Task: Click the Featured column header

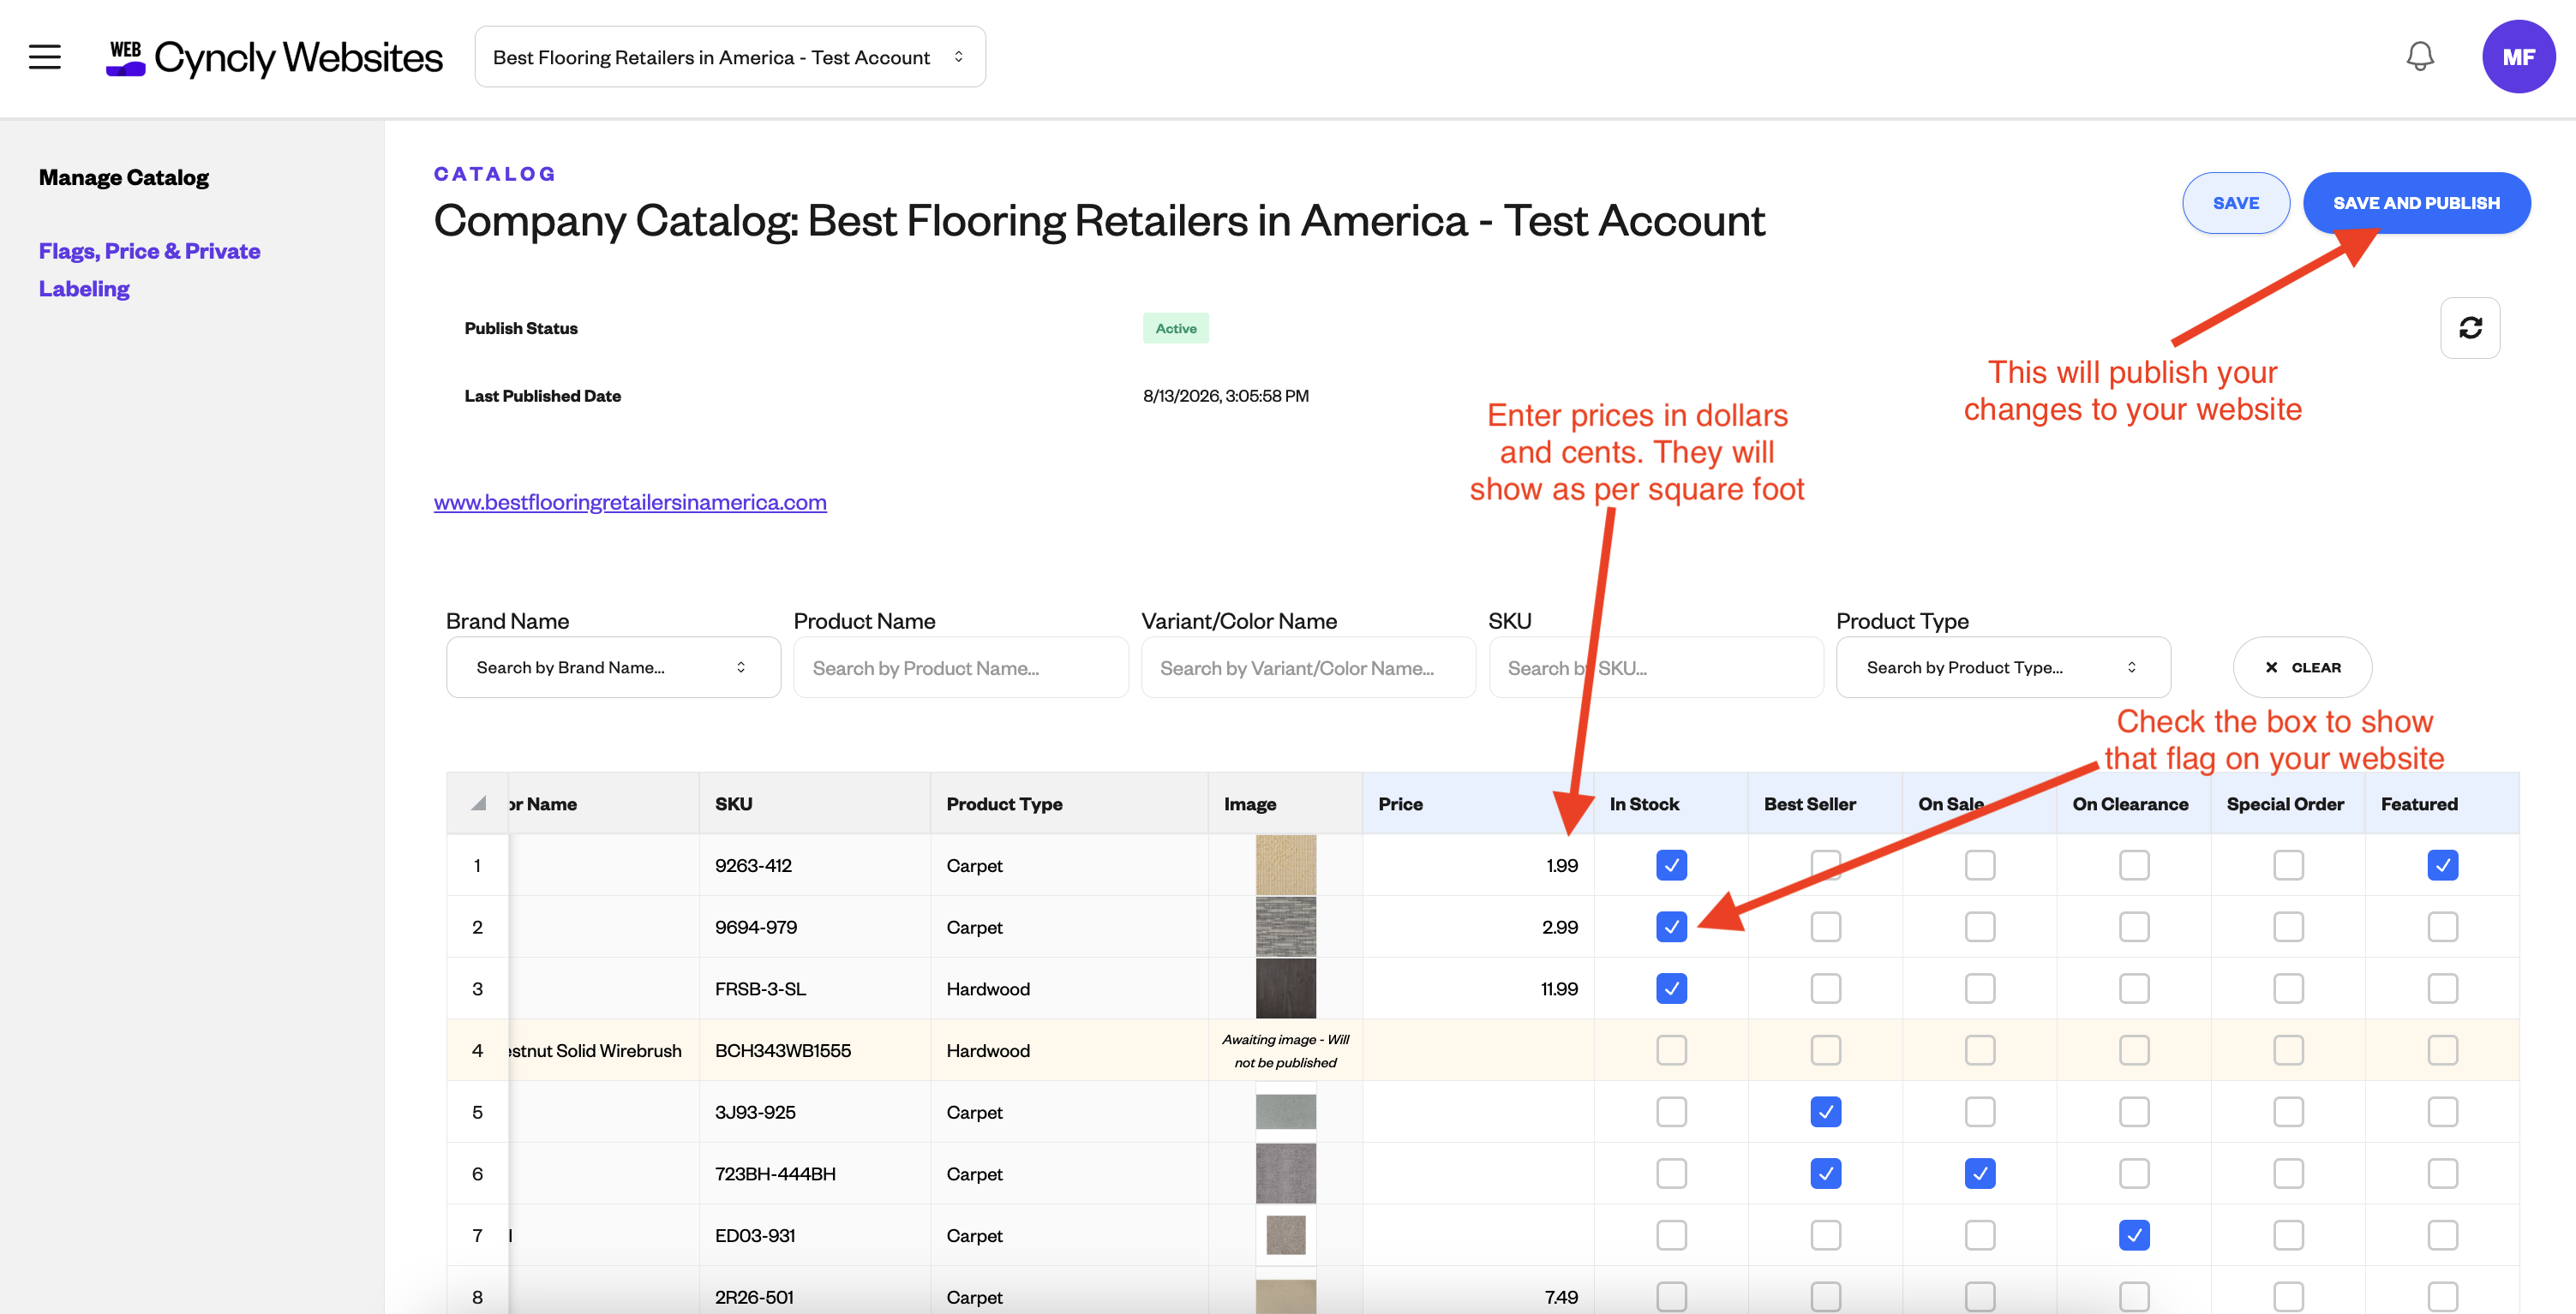Action: click(x=2442, y=803)
